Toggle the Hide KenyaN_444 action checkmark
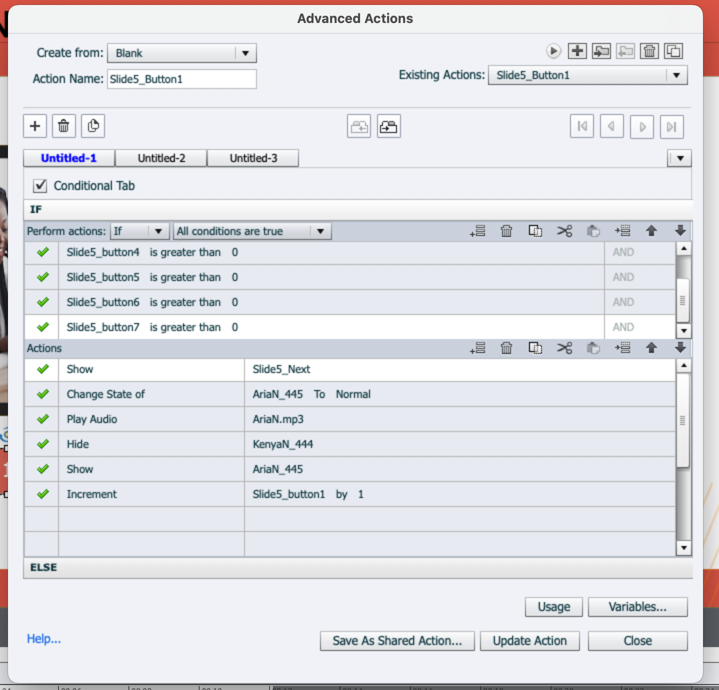This screenshot has height=690, width=719. point(42,444)
